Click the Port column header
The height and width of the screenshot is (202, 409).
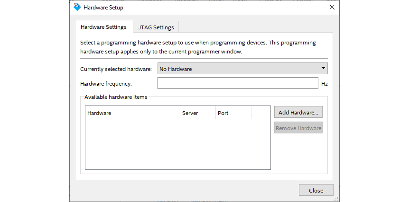pos(232,113)
